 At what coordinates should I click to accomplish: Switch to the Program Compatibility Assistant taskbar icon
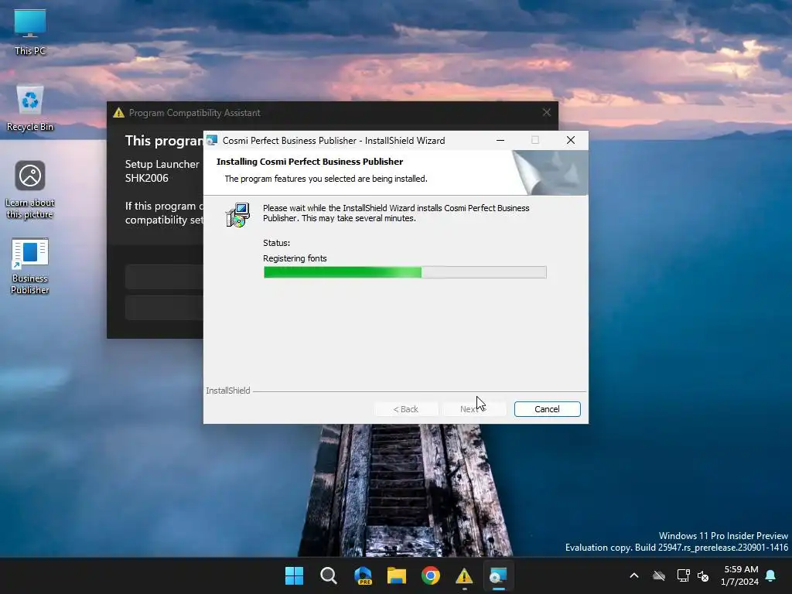[x=464, y=575]
